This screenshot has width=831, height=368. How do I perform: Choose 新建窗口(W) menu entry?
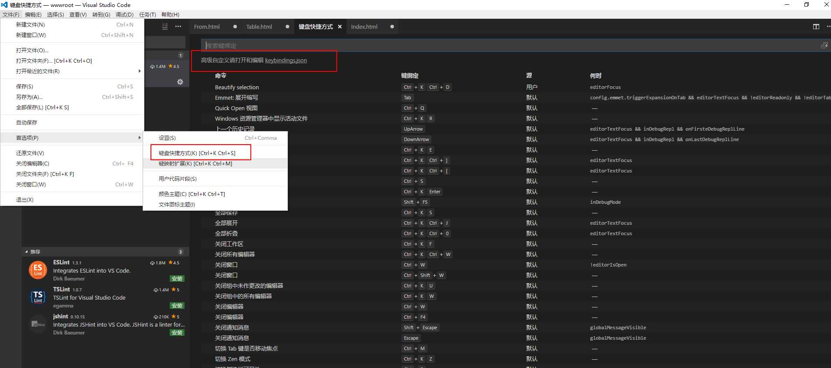(72, 35)
